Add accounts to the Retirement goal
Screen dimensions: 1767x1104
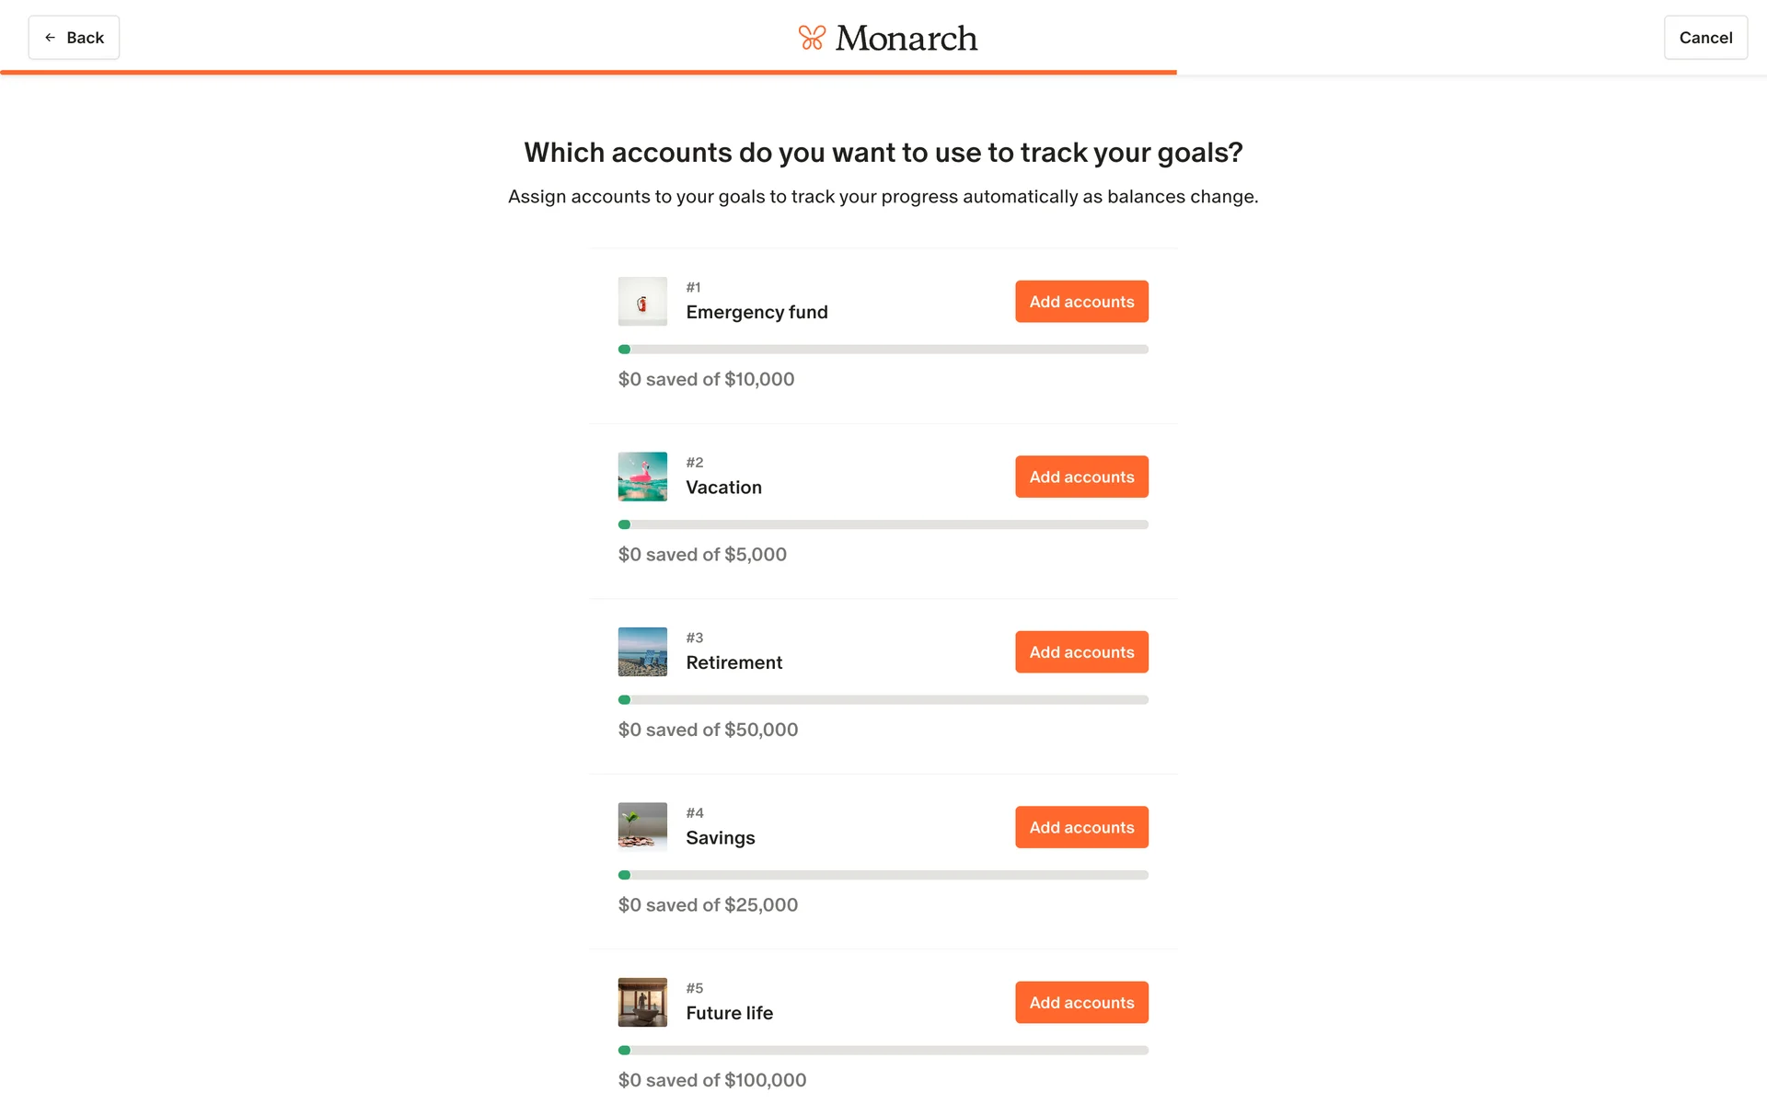(1081, 652)
